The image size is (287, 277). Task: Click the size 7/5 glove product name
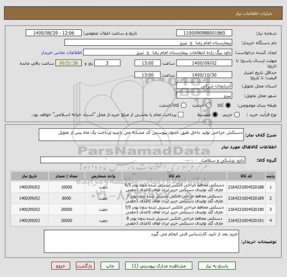pyautogui.click(x=174, y=209)
